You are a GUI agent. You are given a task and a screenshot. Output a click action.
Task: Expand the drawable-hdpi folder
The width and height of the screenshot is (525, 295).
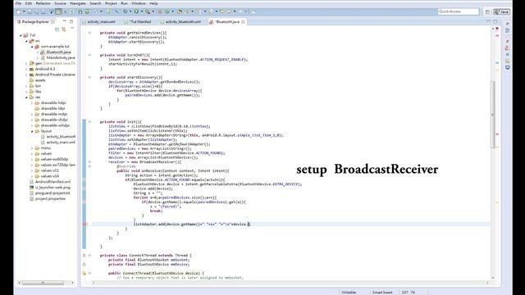pos(32,102)
